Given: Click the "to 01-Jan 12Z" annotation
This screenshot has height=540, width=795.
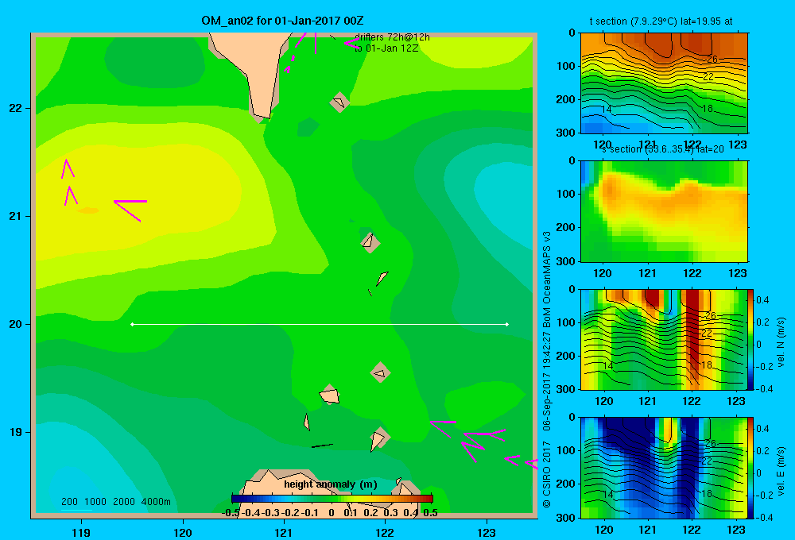Looking at the screenshot, I should tap(386, 48).
